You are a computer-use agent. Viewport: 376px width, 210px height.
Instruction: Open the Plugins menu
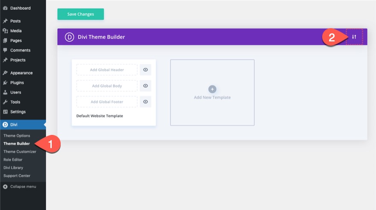tap(23, 83)
